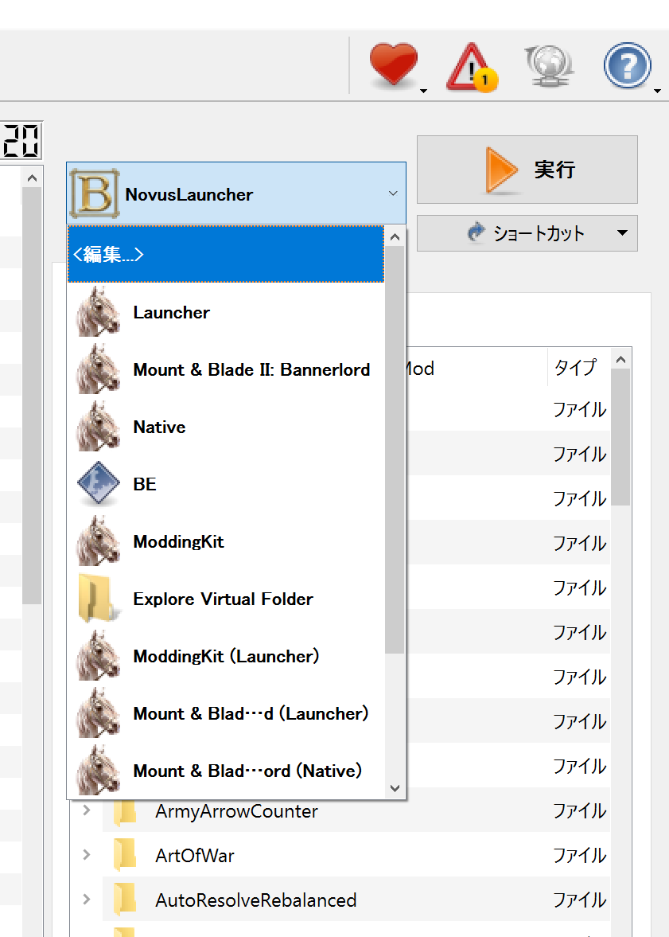669x937 pixels.
Task: Click the 実行 run button
Action: click(x=527, y=170)
